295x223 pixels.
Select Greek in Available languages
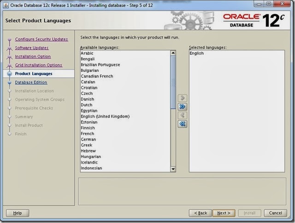coord(125,145)
